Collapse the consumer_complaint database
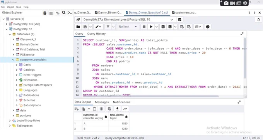Image resolution: width=263 pixels, height=140 pixels. pyautogui.click(x=13, y=60)
